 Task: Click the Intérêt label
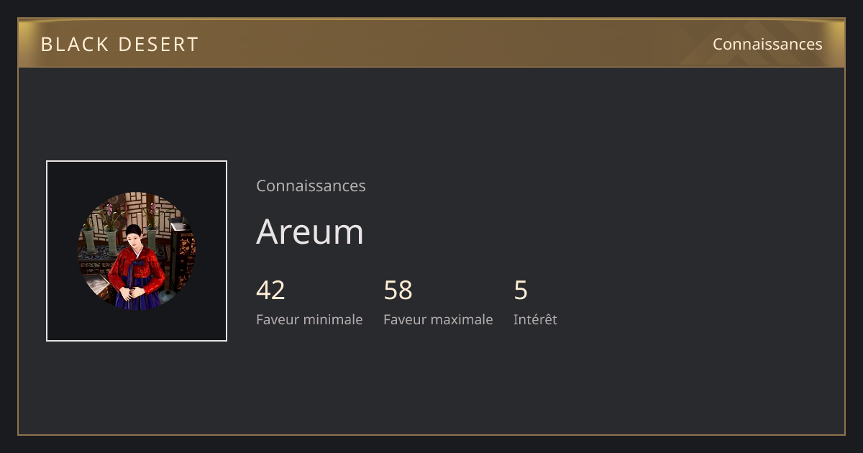(535, 319)
